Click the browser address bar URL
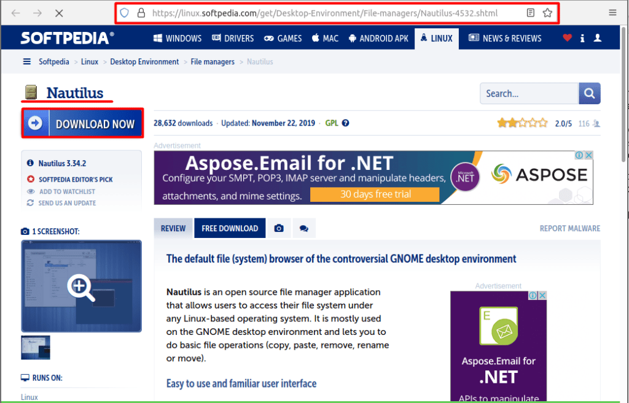Screen dimensions: 629x403 click(325, 13)
